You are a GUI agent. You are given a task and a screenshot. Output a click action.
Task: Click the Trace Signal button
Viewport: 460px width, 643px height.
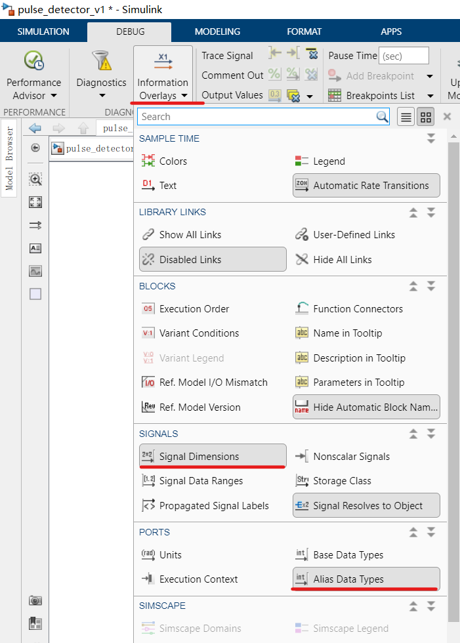pyautogui.click(x=227, y=55)
